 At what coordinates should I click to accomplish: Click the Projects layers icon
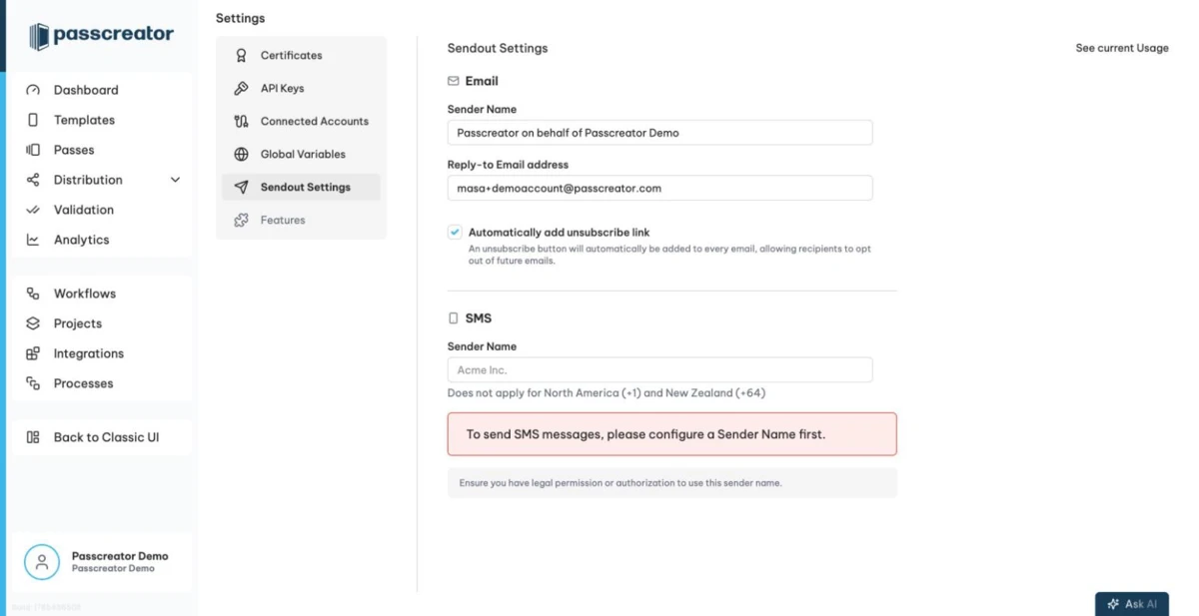[33, 323]
